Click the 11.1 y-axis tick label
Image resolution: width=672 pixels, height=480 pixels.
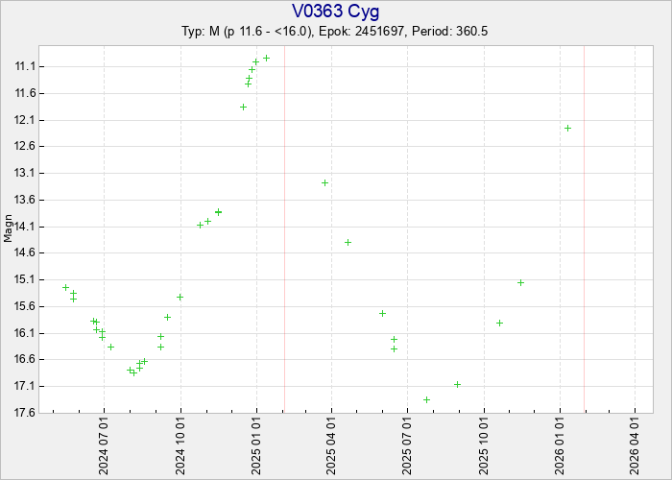tap(24, 66)
